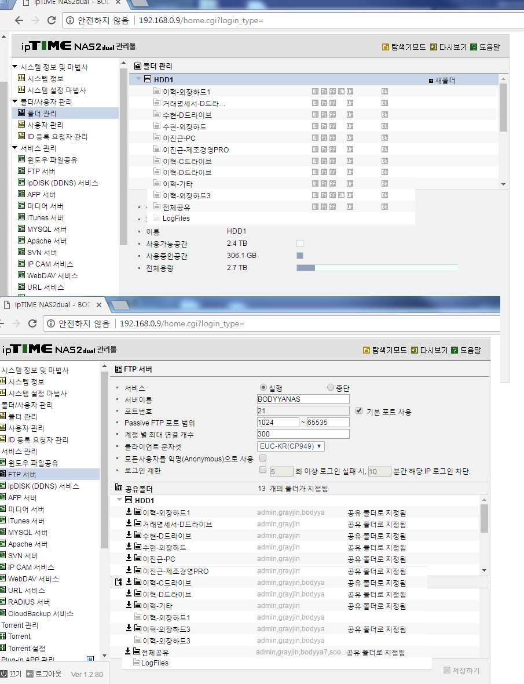Click download arrow icon beside 거래명세서-D드라이브, FTP window
The width and height of the screenshot is (524, 684).
tap(129, 523)
